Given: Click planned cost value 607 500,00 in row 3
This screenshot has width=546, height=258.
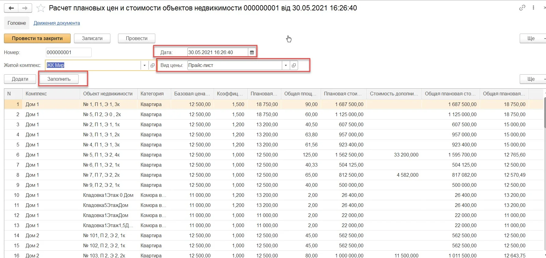Looking at the screenshot, I should (x=351, y=124).
